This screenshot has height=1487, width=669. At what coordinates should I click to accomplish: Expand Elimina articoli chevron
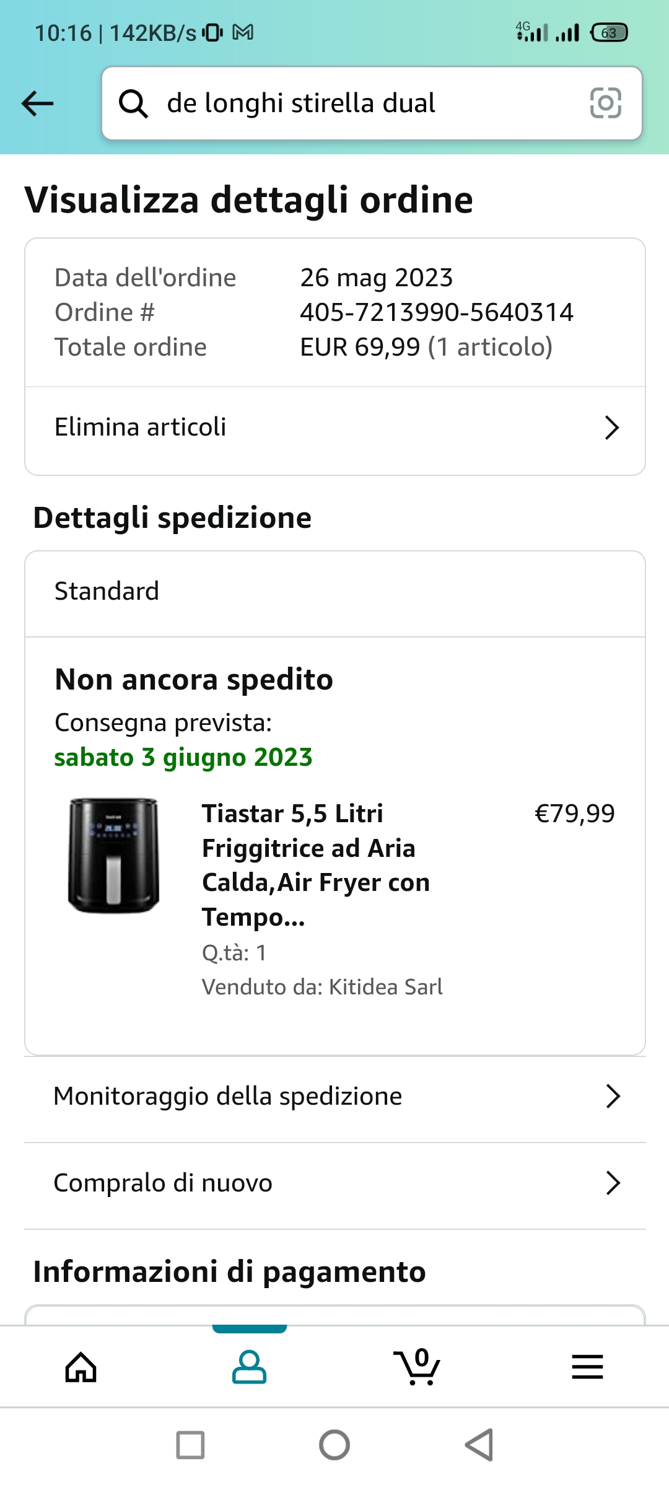pos(612,428)
